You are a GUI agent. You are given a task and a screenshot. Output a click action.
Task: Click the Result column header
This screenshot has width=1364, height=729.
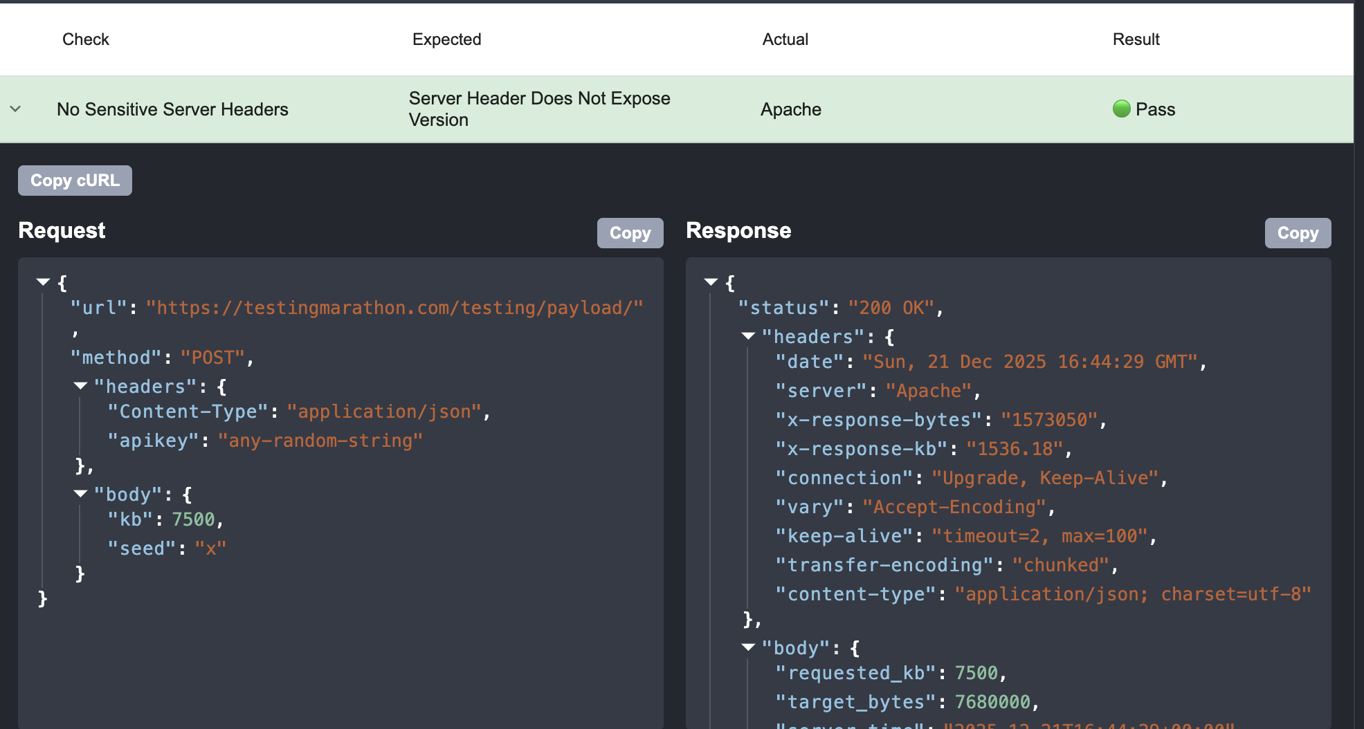pos(1136,39)
